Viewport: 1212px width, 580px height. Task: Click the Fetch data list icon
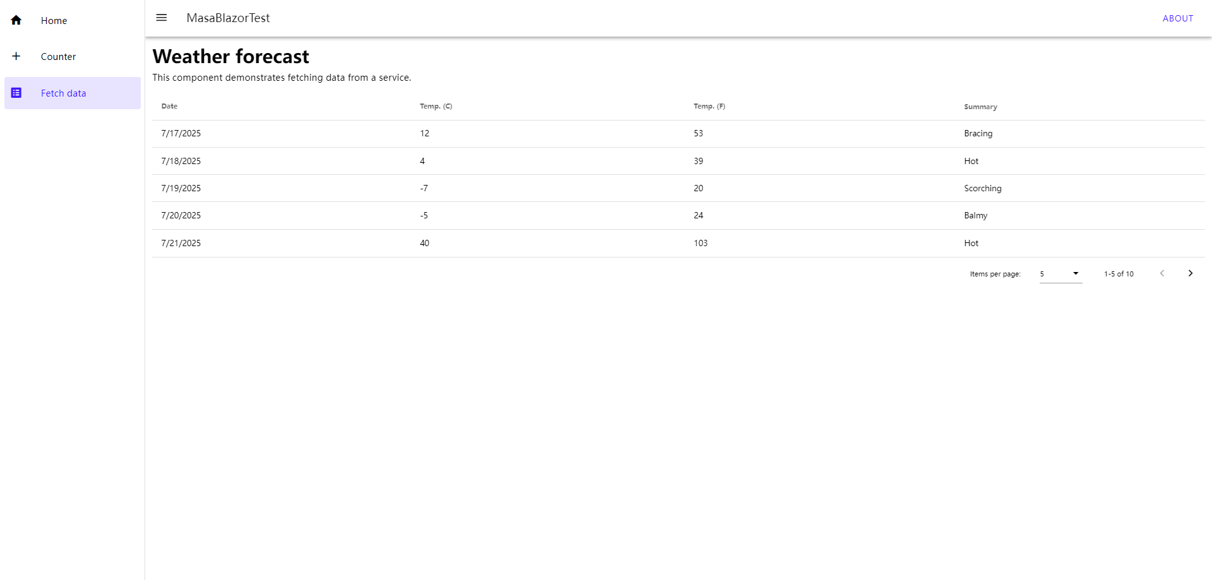click(x=16, y=93)
